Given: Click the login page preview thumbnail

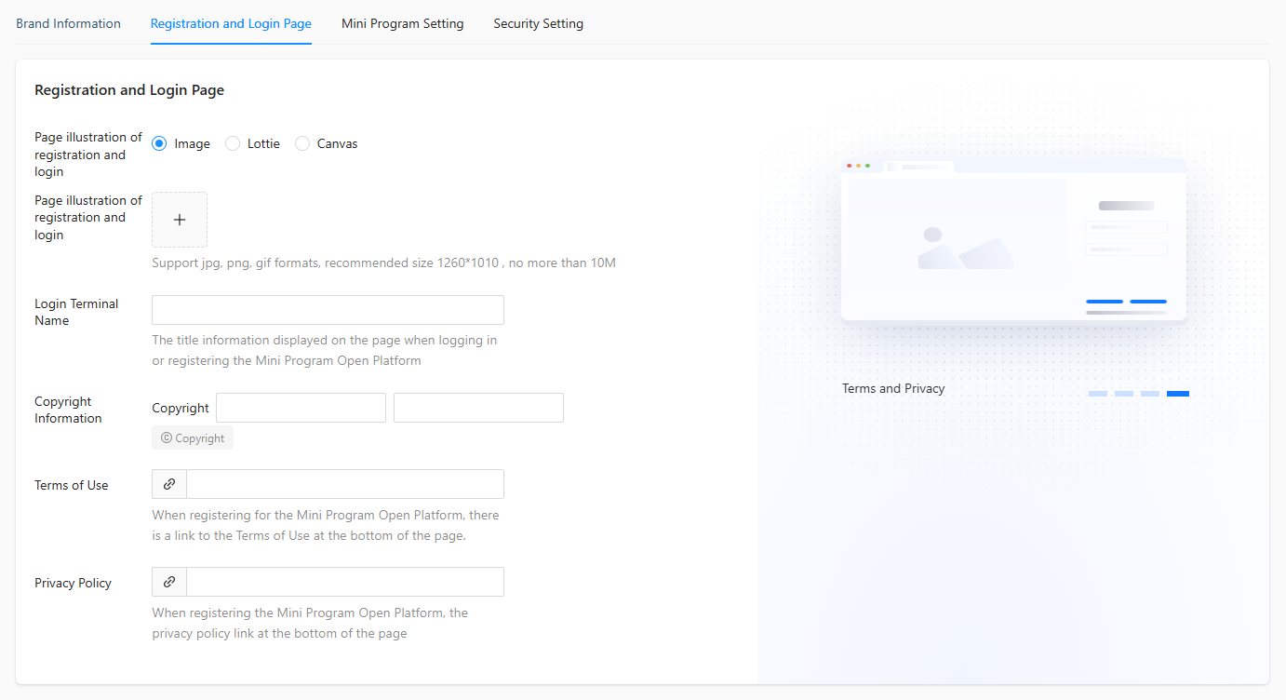Looking at the screenshot, I should (x=1013, y=240).
